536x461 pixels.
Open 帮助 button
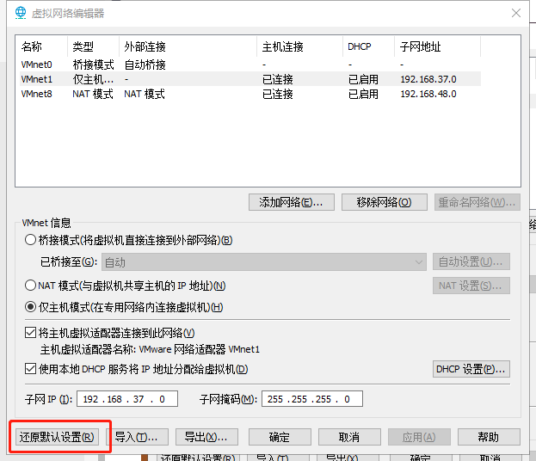489,437
